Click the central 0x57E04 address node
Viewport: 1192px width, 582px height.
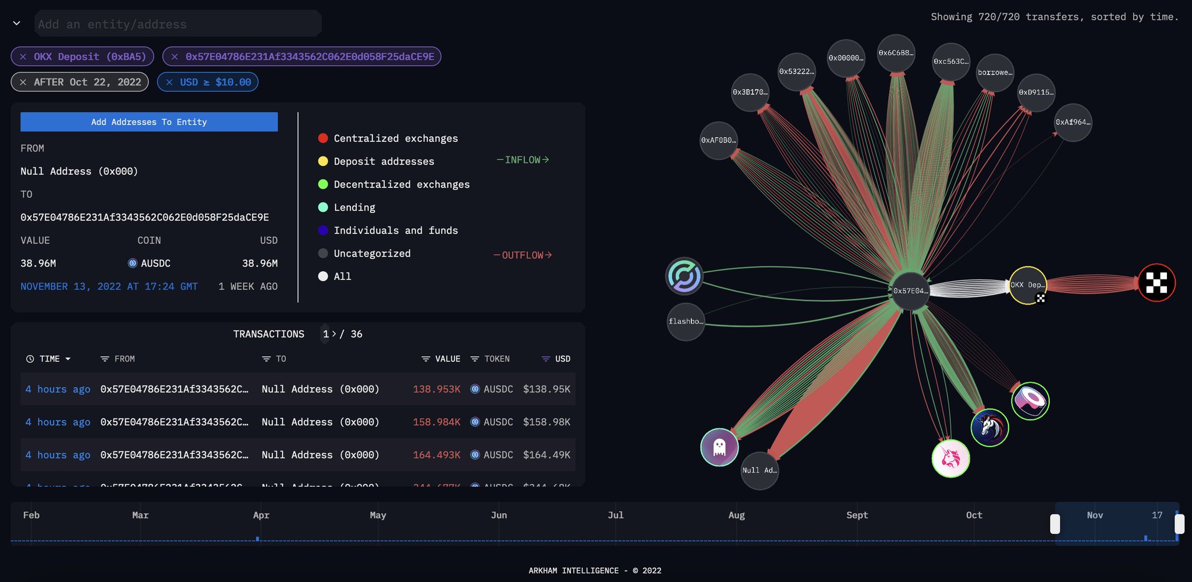tap(910, 290)
